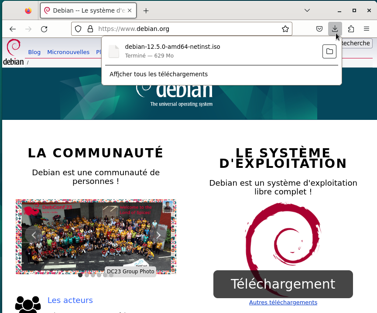Select the first carousel indicator dot
Viewport: 377px width, 313px height.
tap(80, 275)
